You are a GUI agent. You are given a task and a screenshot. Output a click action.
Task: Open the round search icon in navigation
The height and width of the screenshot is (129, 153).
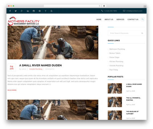143,19
